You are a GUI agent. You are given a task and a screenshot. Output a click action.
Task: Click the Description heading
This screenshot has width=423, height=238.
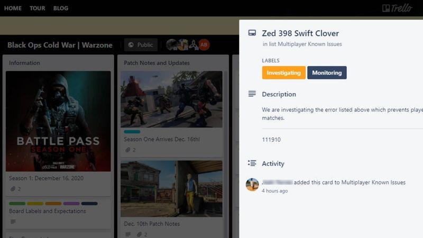point(279,94)
